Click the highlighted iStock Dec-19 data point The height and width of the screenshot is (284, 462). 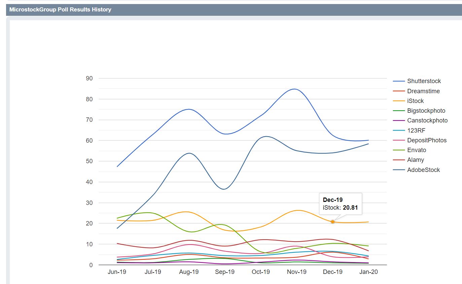(x=332, y=222)
